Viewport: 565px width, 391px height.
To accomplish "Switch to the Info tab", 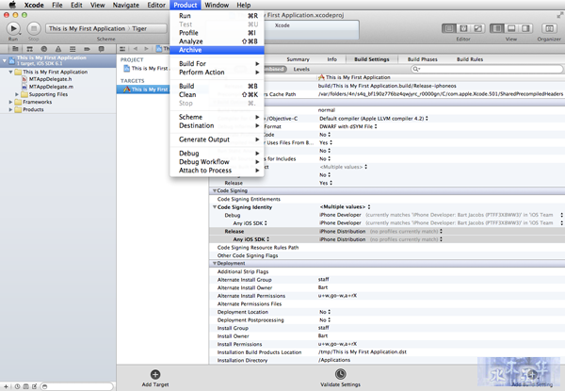I will pyautogui.click(x=331, y=59).
